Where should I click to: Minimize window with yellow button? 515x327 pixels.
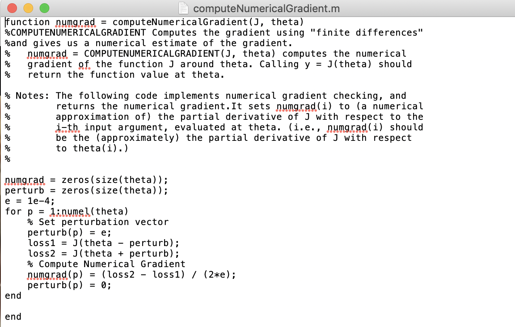(28, 8)
